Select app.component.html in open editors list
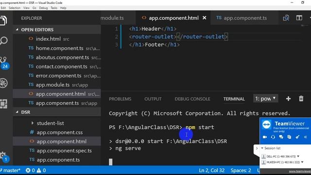This screenshot has height=175, width=311. click(57, 94)
